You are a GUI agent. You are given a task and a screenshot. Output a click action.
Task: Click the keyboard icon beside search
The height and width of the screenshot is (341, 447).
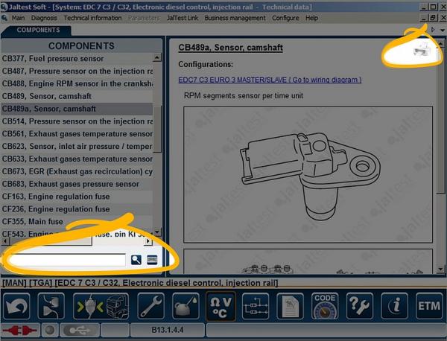[152, 260]
